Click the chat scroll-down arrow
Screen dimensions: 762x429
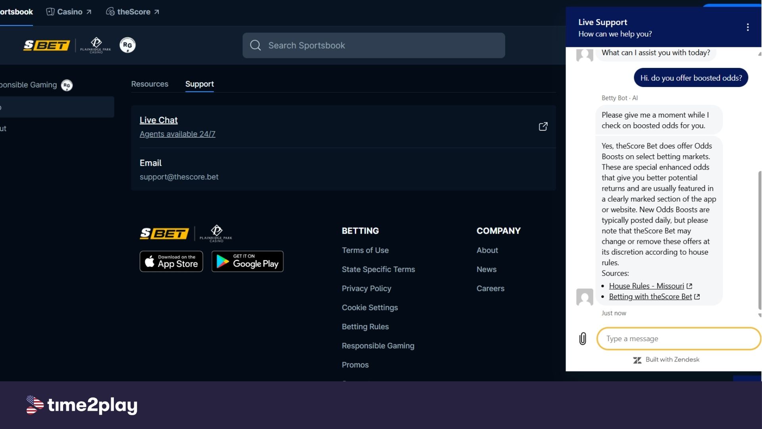pos(760,315)
